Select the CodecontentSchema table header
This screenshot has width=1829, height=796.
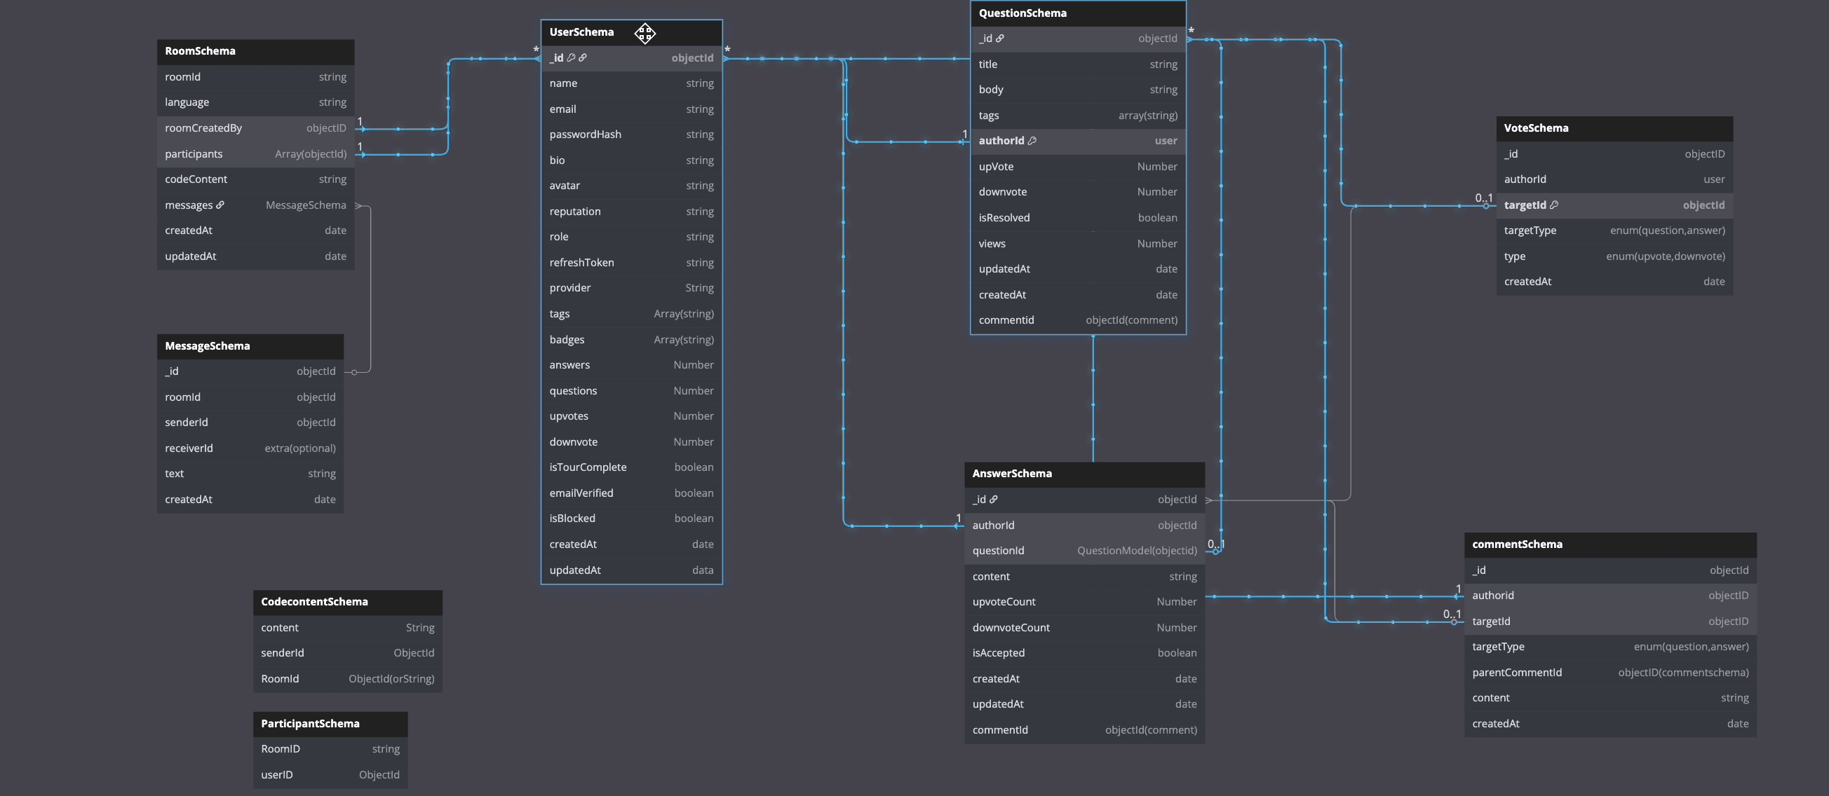346,602
